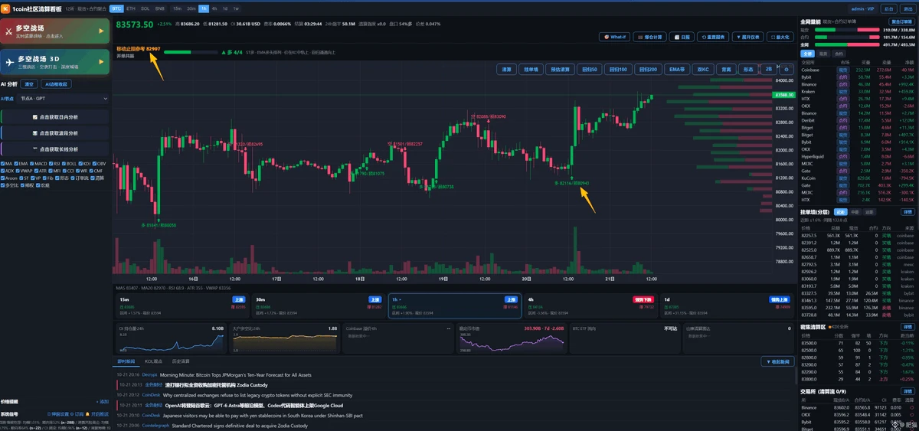Switch to the 4h timeframe tab
919x431 pixels.
point(214,8)
